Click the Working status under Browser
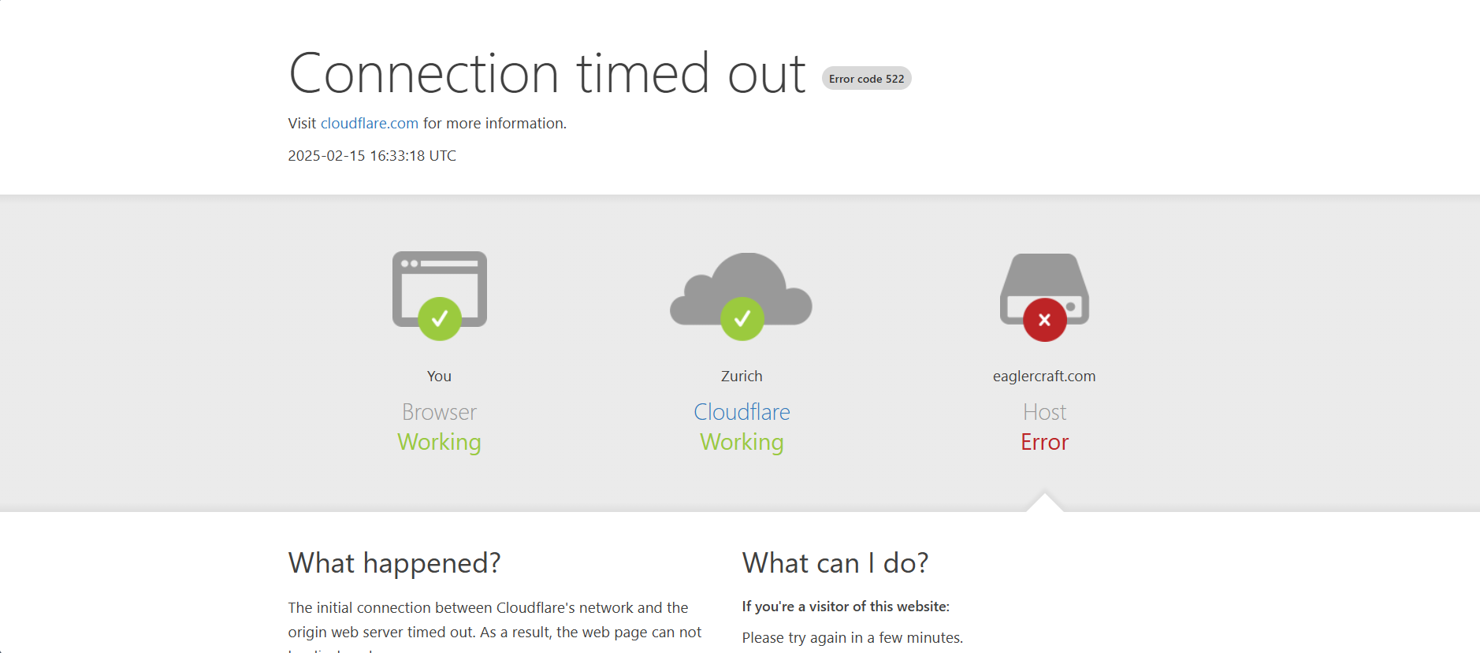The width and height of the screenshot is (1480, 653). click(x=439, y=442)
